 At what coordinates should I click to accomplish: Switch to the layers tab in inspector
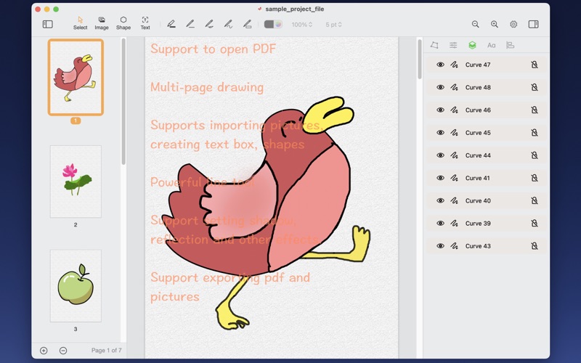coord(472,45)
